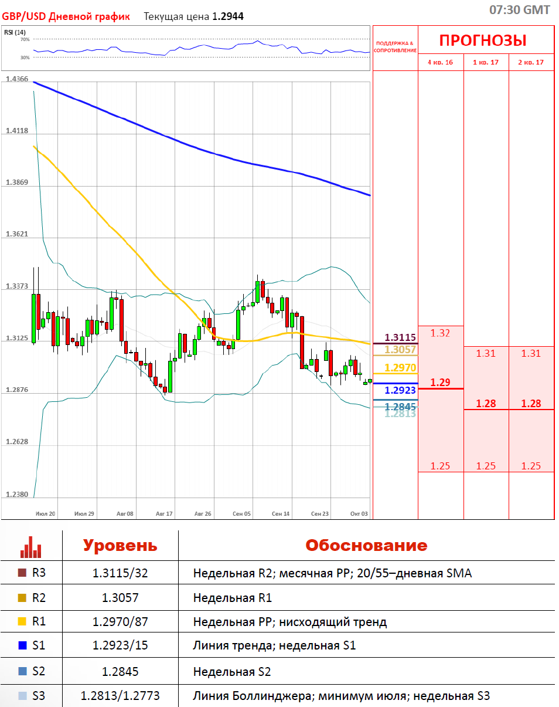Viewport: 559px width, 707px height.
Task: Click the bold 1.29 forecast median
Action: click(440, 382)
